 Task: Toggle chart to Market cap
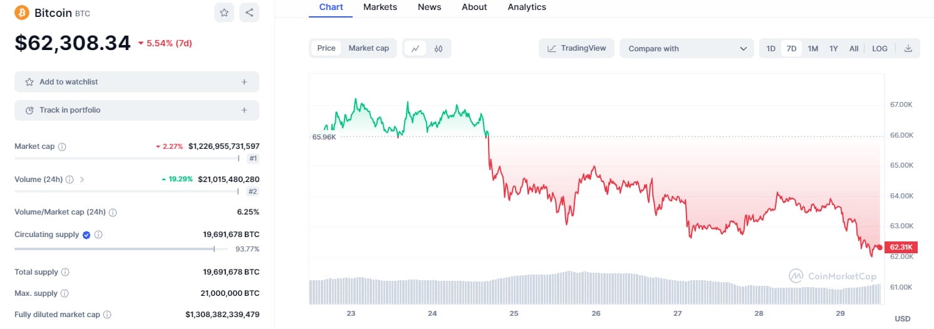(368, 48)
